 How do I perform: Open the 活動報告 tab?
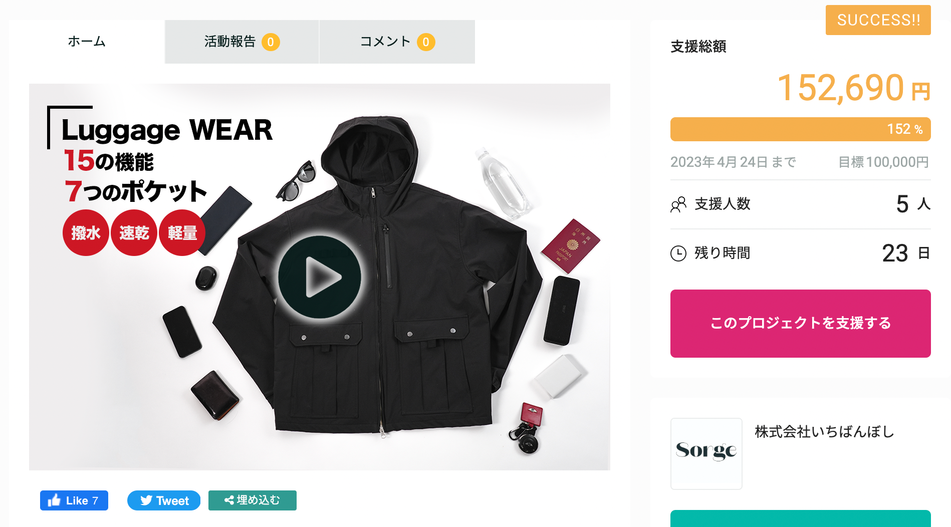[x=242, y=42]
